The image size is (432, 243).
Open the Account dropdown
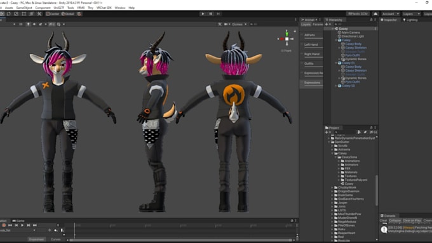click(391, 14)
